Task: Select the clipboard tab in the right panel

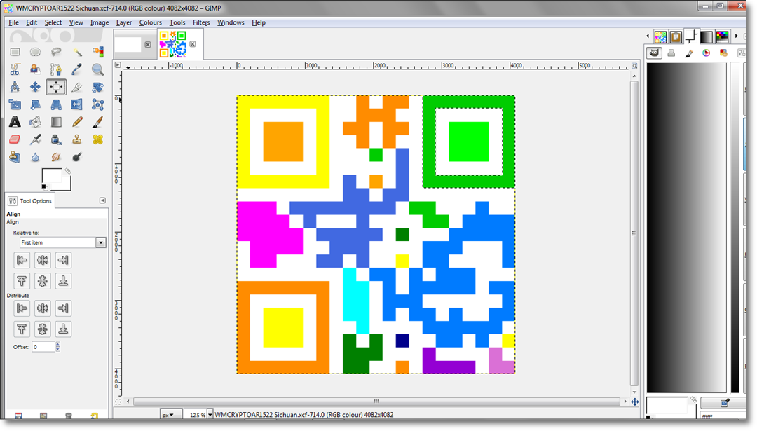Action: 676,36
